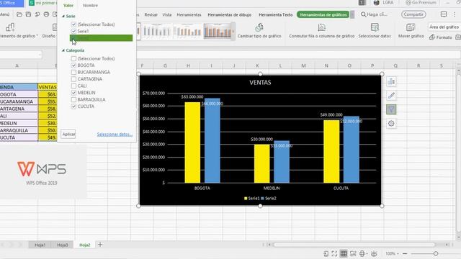Open Seleccionar datos in the ribbon
461x259 pixels.
(x=375, y=30)
